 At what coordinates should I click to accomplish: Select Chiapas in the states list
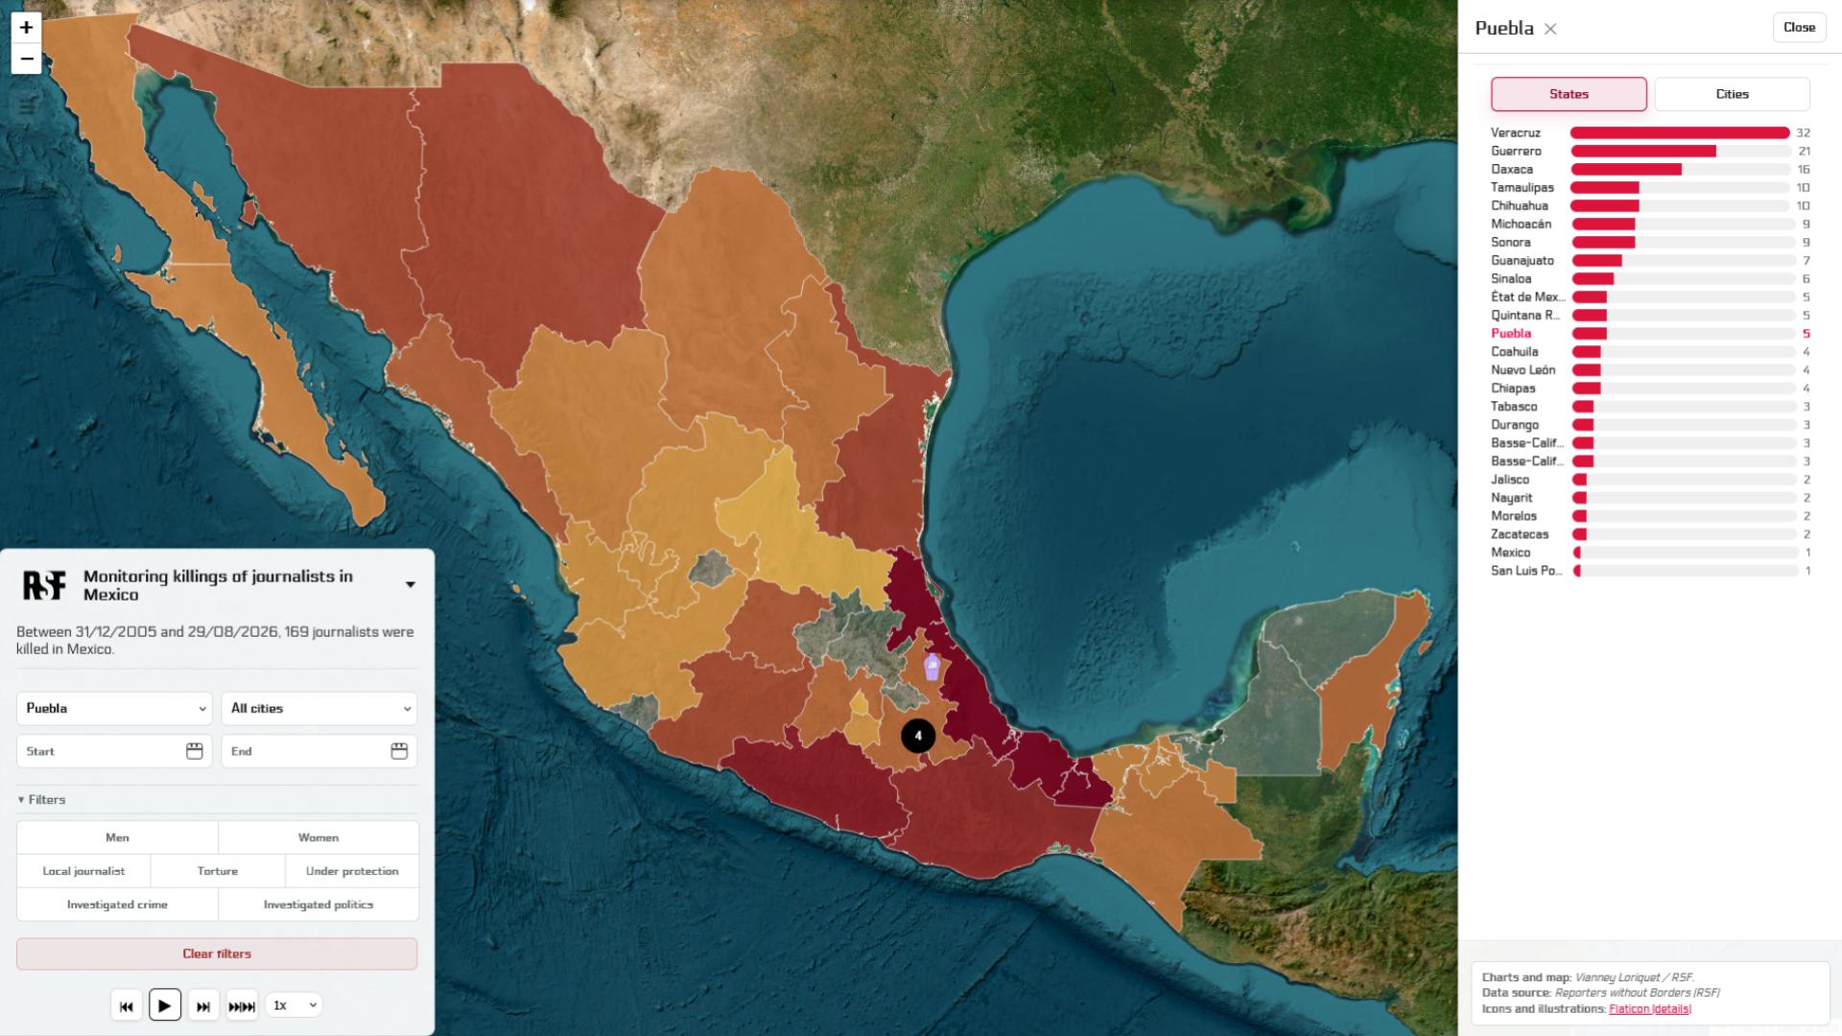pos(1650,388)
